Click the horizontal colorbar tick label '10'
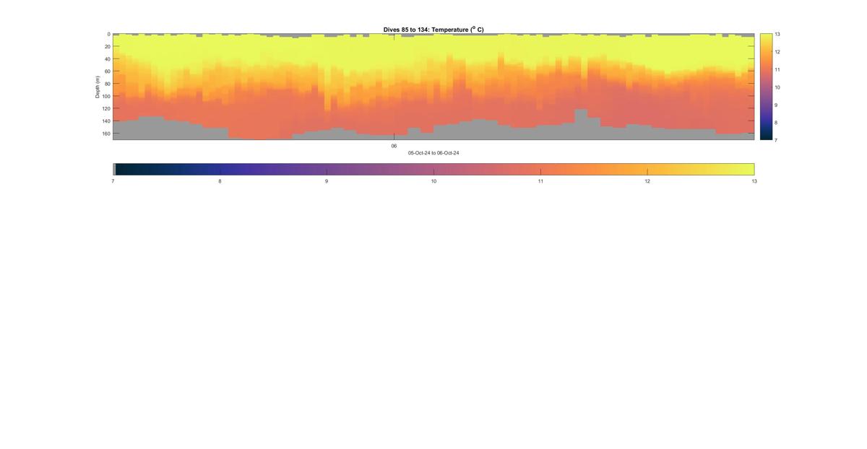Screen dimensions: 867x449 coord(433,182)
